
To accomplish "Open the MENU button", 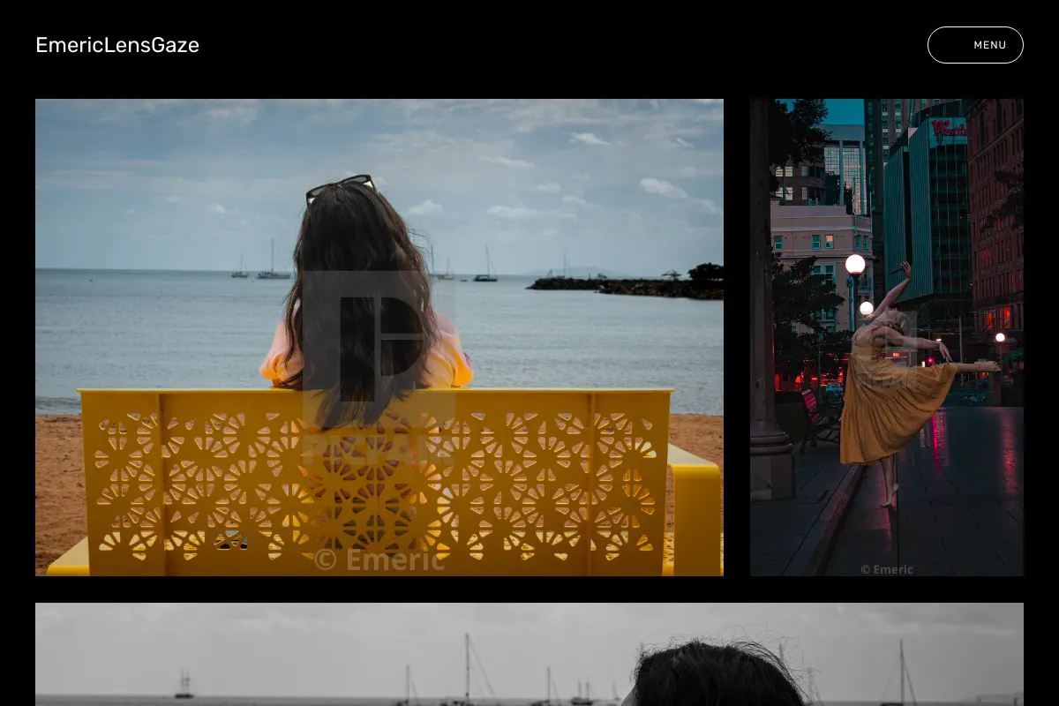I will point(975,45).
